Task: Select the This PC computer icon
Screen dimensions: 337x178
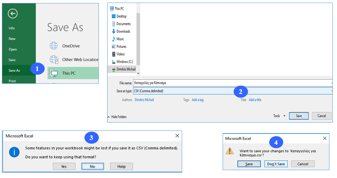Action: pyautogui.click(x=54, y=73)
